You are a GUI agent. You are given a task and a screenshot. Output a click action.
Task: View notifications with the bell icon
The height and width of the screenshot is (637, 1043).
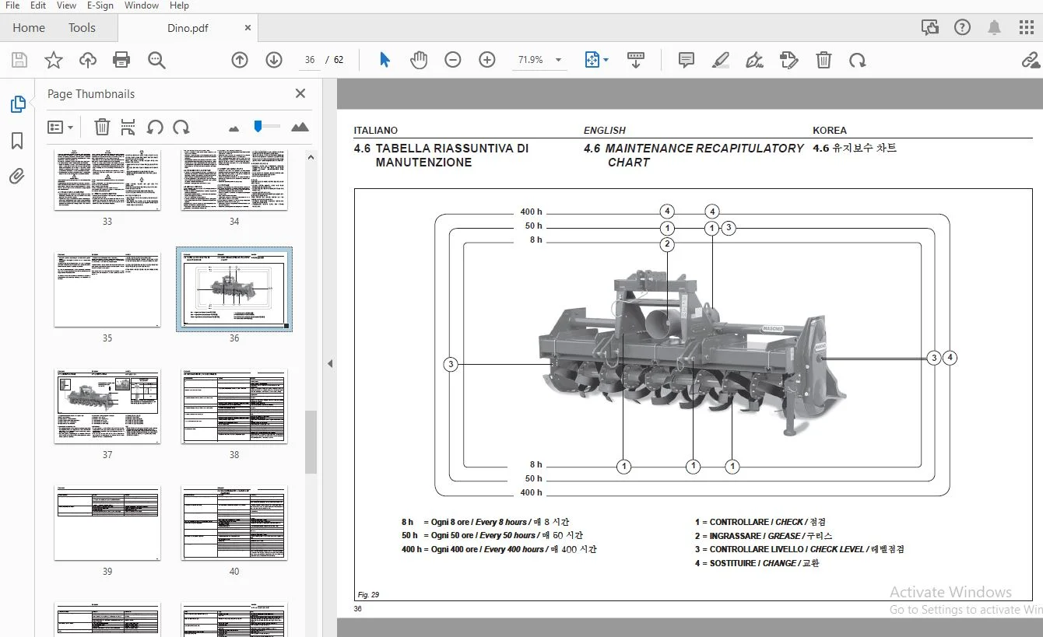(x=995, y=27)
